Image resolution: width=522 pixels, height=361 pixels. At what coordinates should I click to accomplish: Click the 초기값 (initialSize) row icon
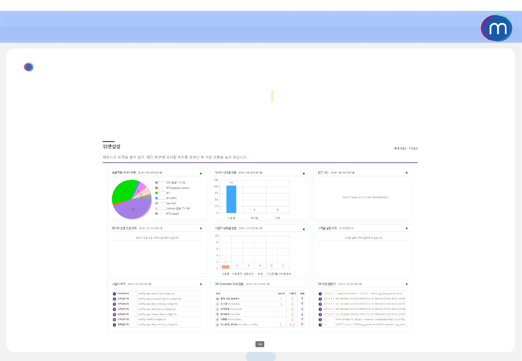click(217, 304)
